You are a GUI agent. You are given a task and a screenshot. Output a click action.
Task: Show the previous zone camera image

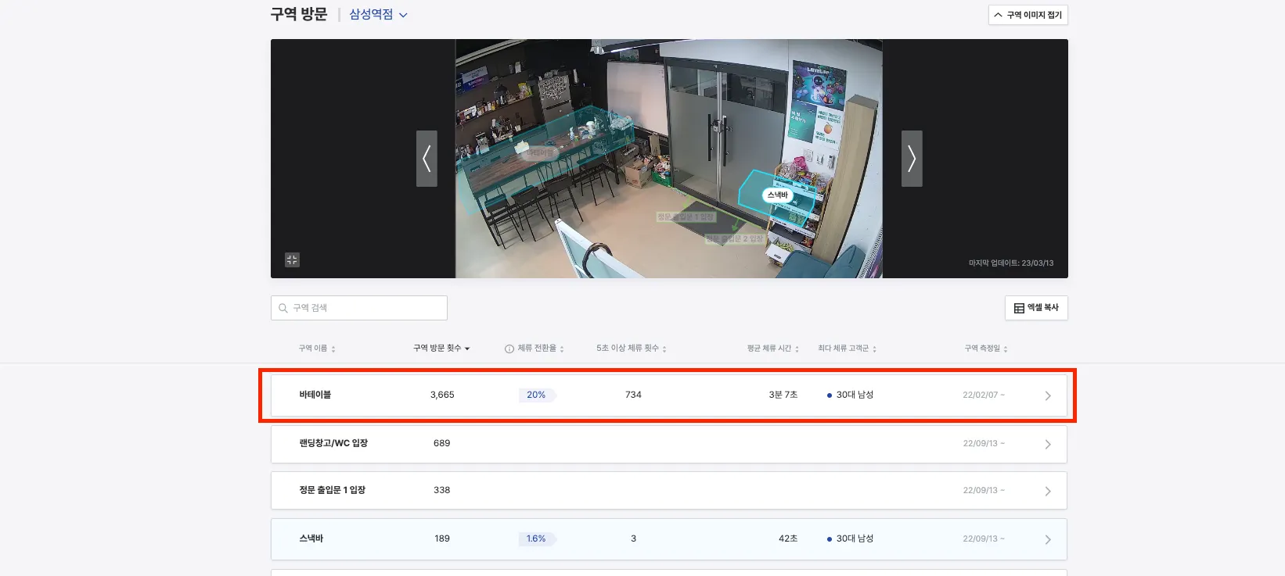427,159
